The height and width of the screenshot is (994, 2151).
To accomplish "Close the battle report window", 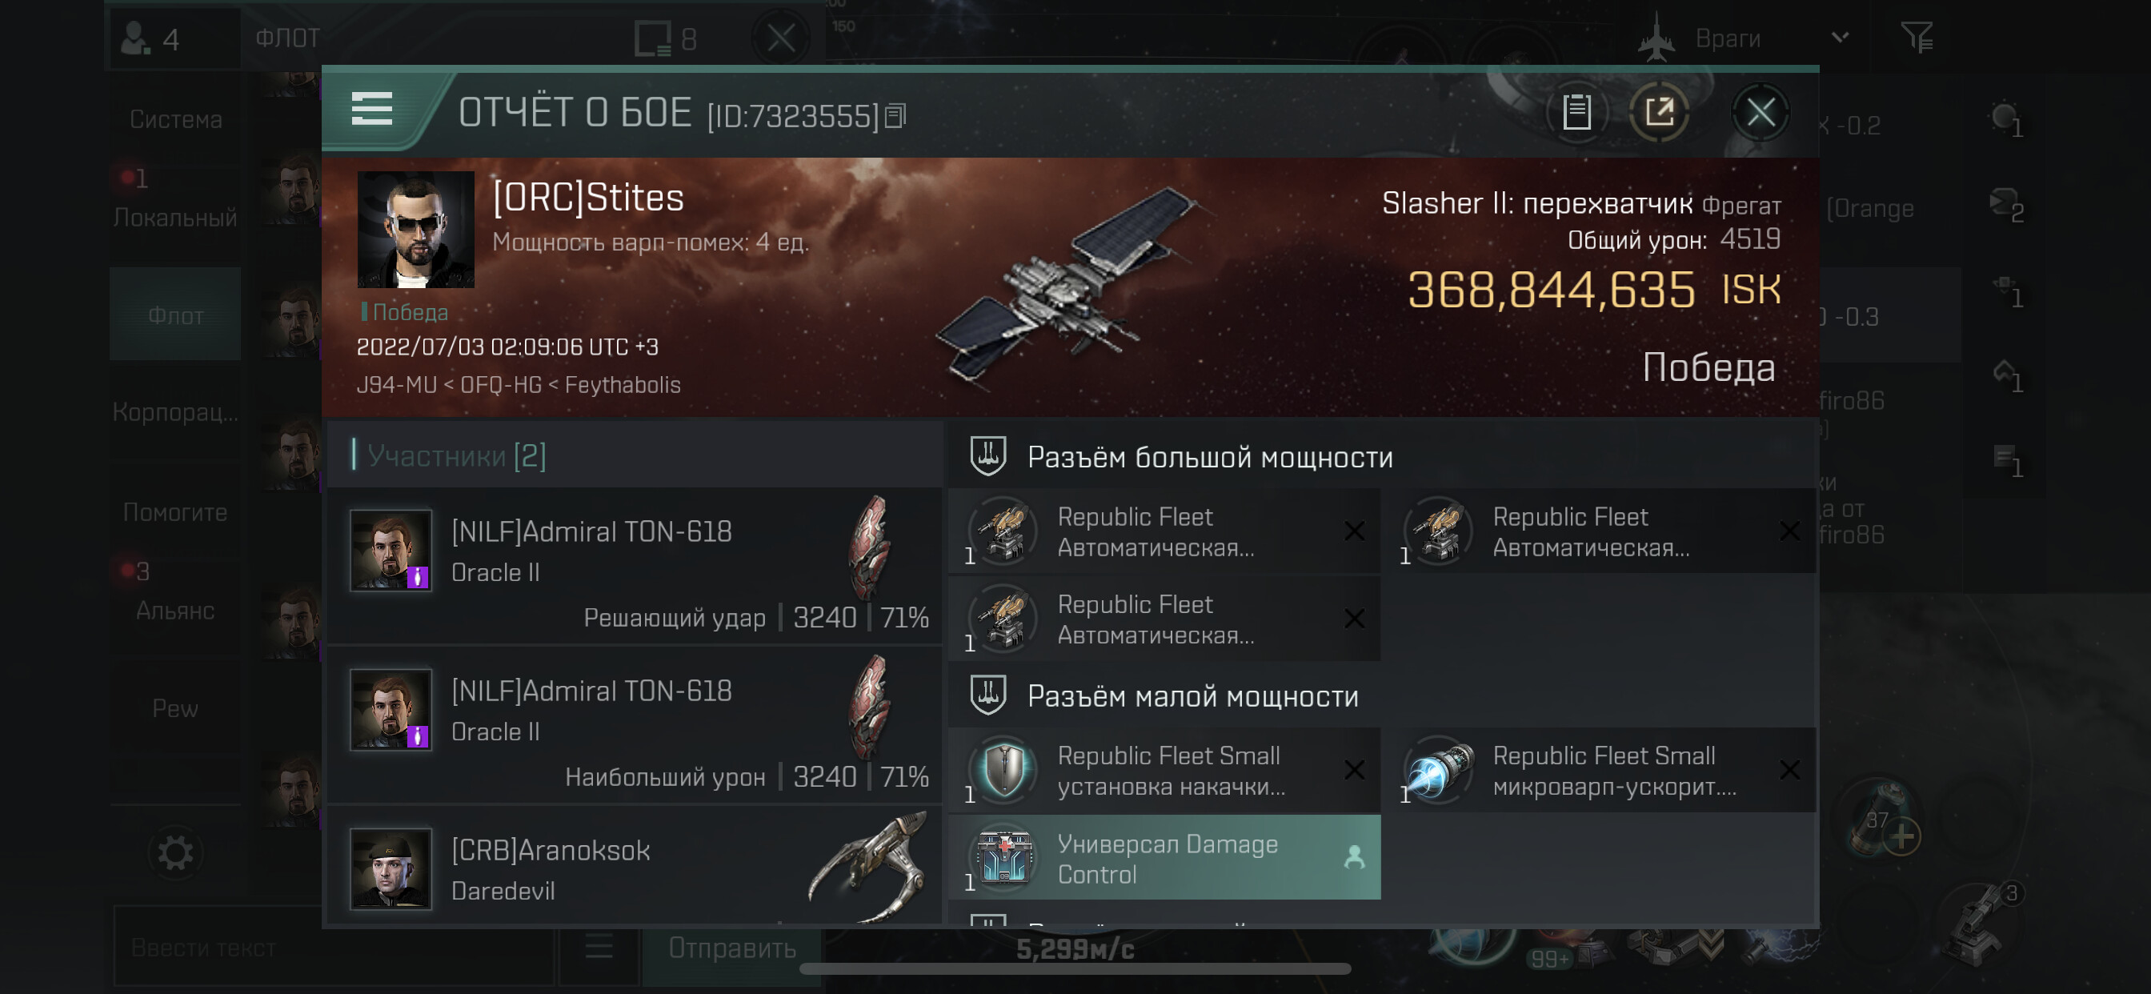I will tap(1760, 111).
